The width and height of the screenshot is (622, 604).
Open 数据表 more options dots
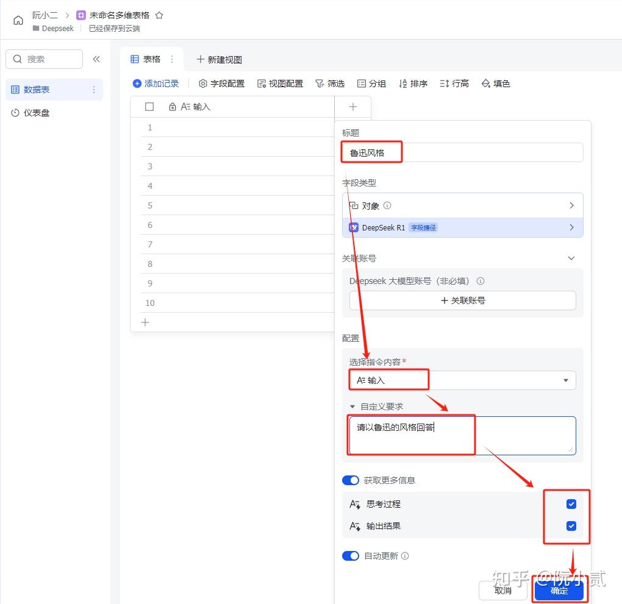(94, 90)
